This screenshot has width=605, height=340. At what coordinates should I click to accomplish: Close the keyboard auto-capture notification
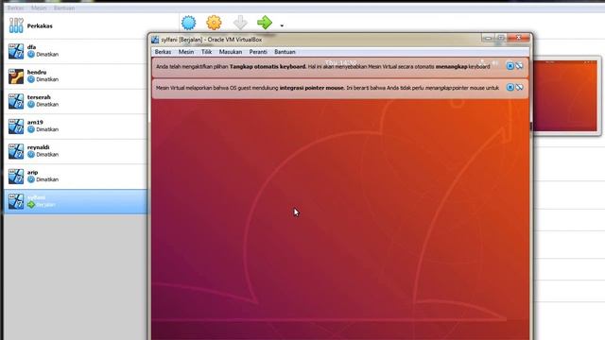[x=510, y=66]
